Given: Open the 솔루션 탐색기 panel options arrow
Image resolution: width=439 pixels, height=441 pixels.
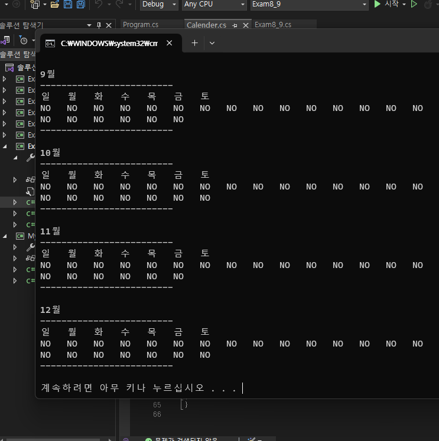Looking at the screenshot, I should click(89, 25).
